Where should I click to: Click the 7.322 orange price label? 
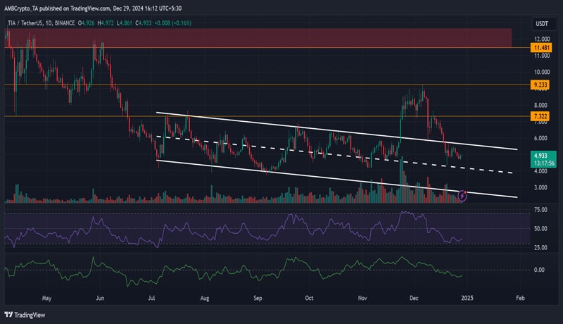[540, 116]
